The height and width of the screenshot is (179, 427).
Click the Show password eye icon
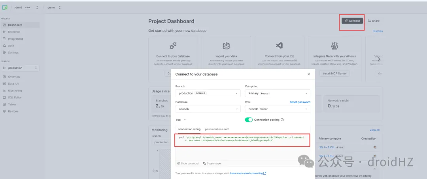[179, 163]
